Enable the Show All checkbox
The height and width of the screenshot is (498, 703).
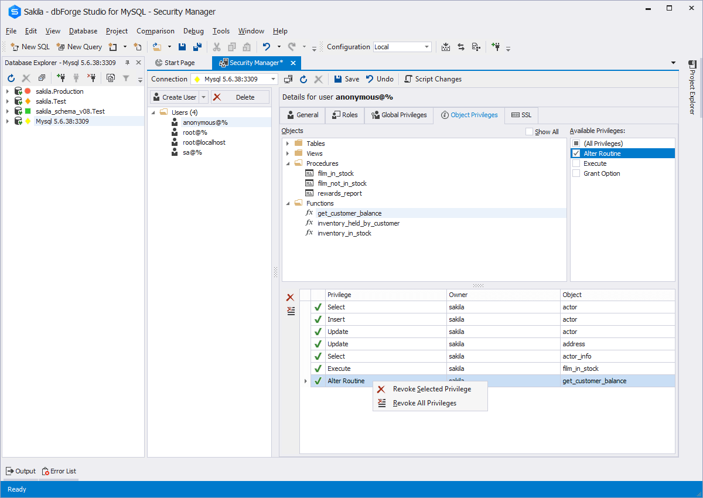coord(530,132)
